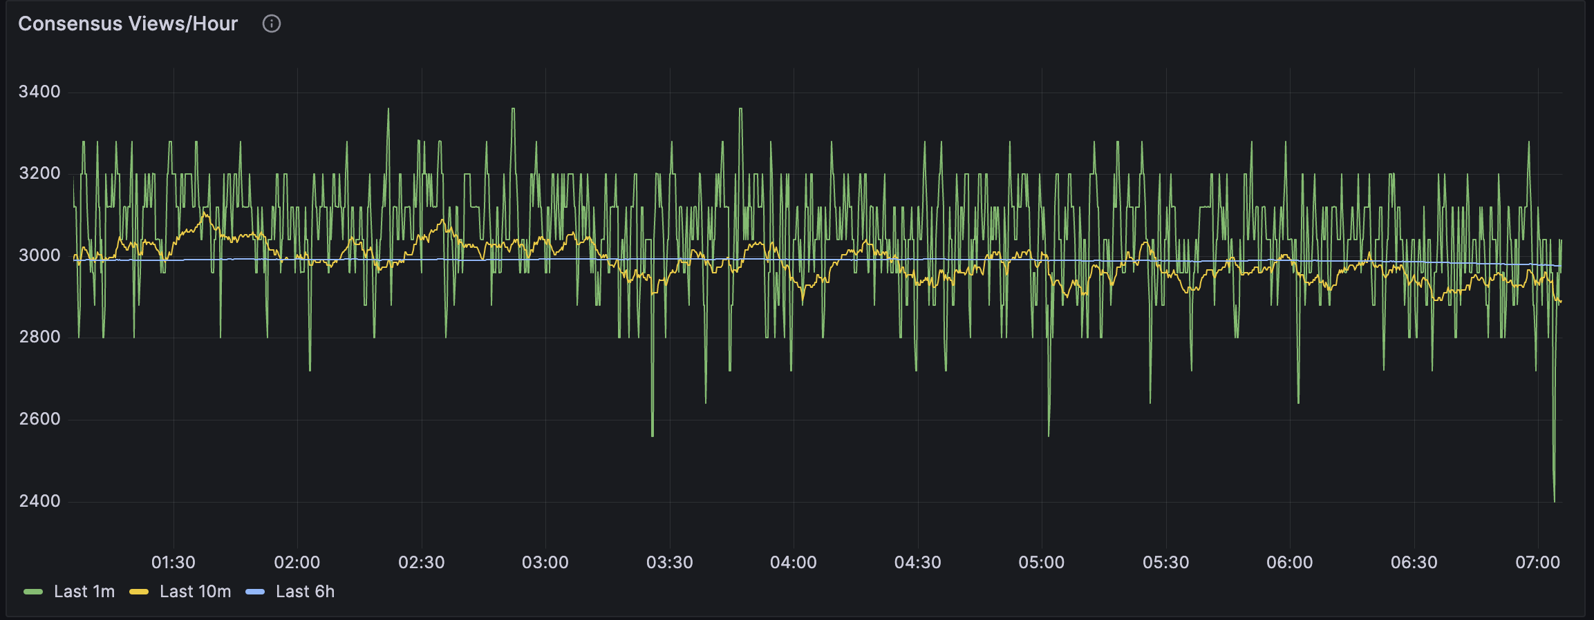Open the blue Last 6h color swatch
Viewport: 1594px width, 620px height.
point(255,592)
